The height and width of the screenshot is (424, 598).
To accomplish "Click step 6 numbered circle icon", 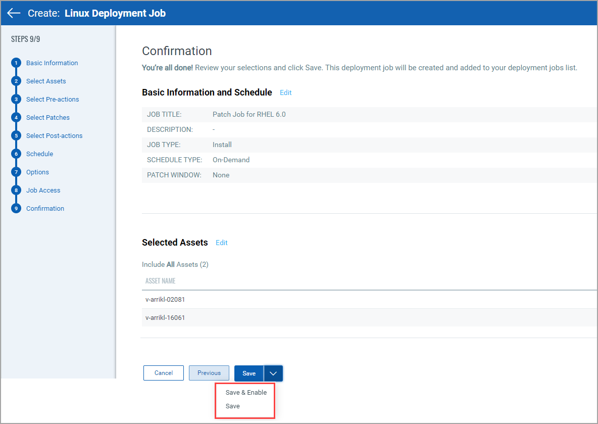I will [x=16, y=154].
